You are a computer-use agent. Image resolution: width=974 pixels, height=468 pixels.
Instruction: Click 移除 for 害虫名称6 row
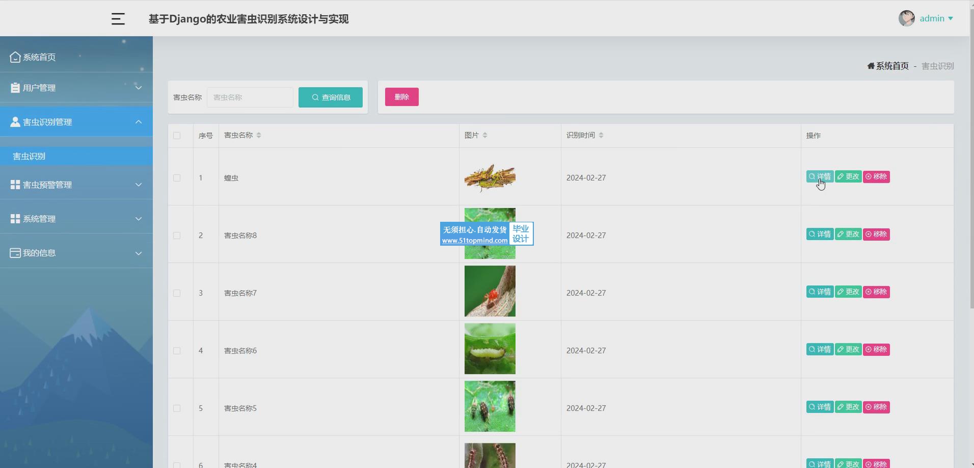876,349
